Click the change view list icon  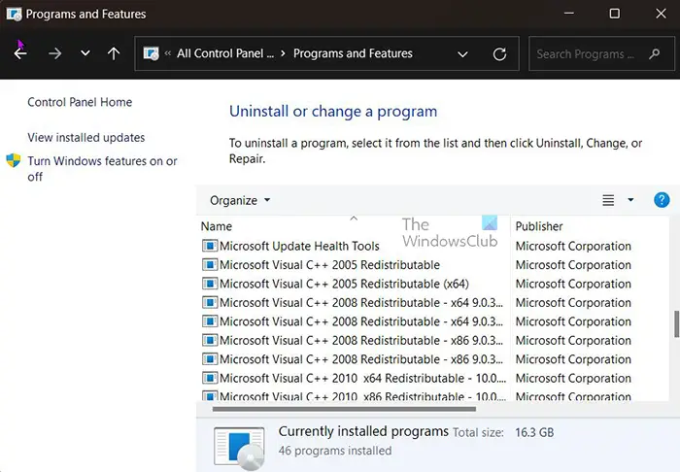point(608,200)
